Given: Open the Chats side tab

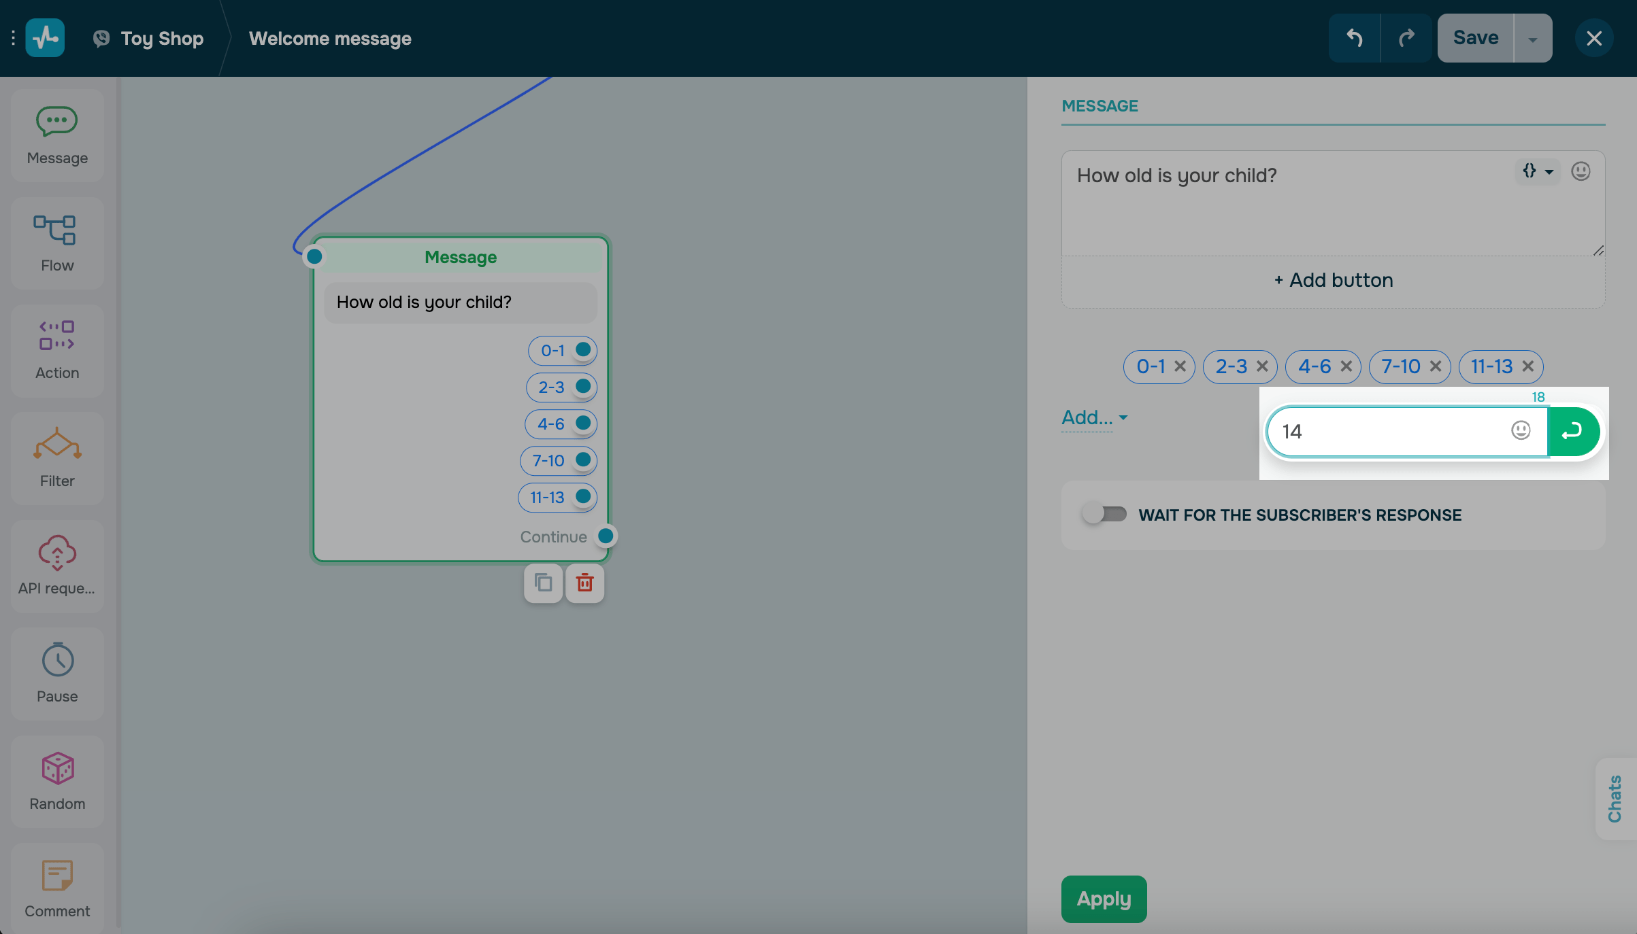Looking at the screenshot, I should point(1615,799).
